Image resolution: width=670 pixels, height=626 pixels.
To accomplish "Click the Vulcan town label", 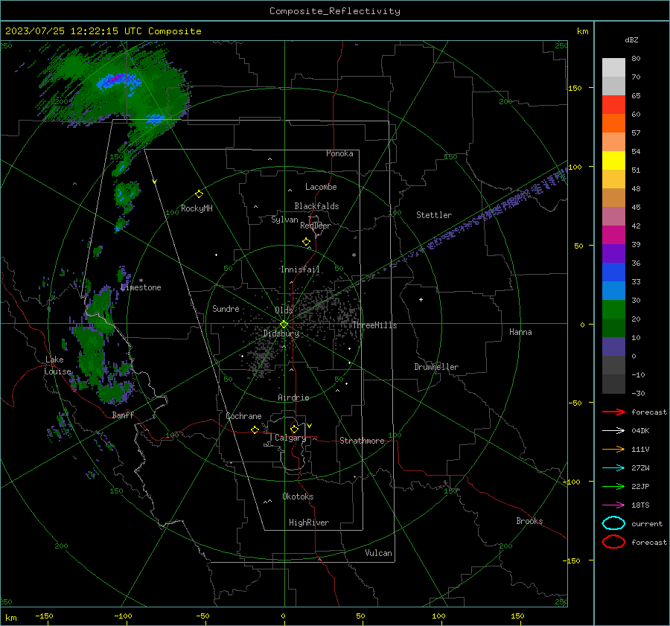I will point(378,553).
